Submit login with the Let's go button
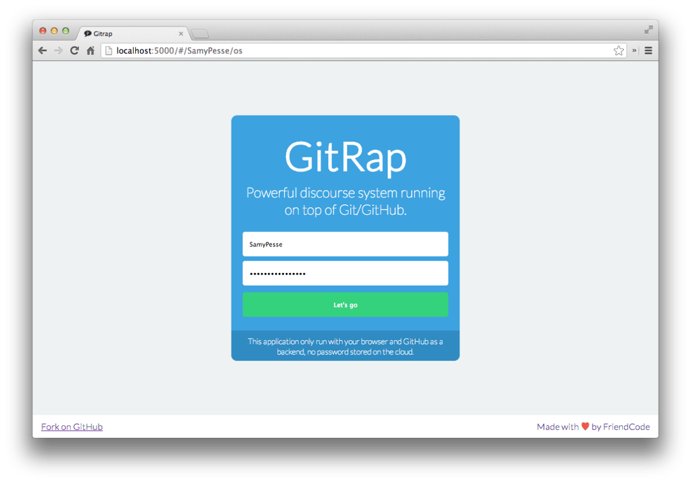The height and width of the screenshot is (483, 691). pyautogui.click(x=345, y=305)
